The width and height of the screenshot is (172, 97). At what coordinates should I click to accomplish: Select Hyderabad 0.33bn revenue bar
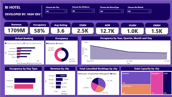click(59, 83)
